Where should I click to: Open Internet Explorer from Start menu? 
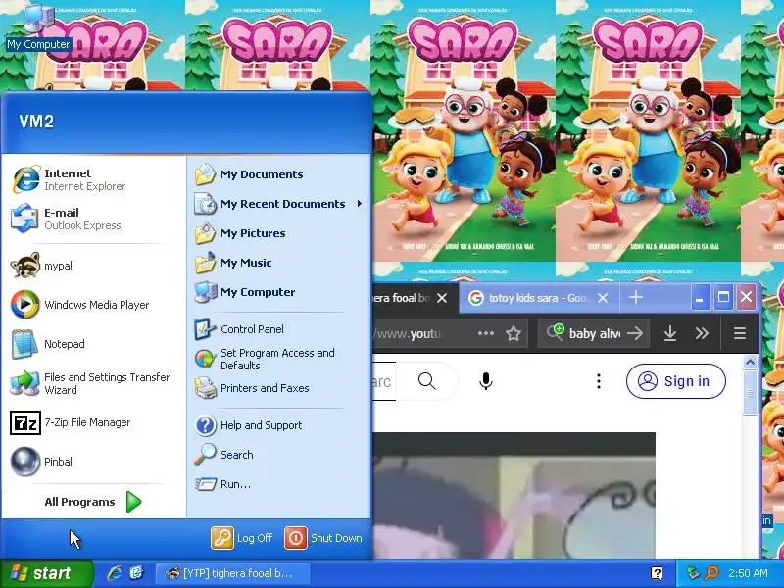(93, 179)
